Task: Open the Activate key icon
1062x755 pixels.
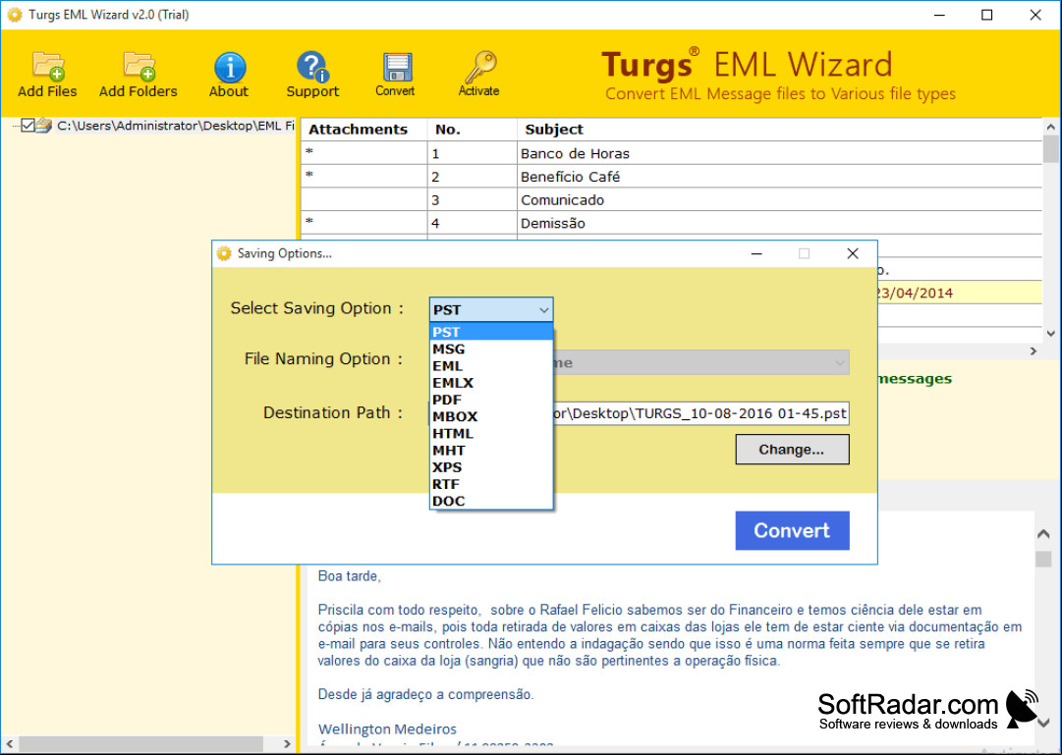Action: (479, 67)
